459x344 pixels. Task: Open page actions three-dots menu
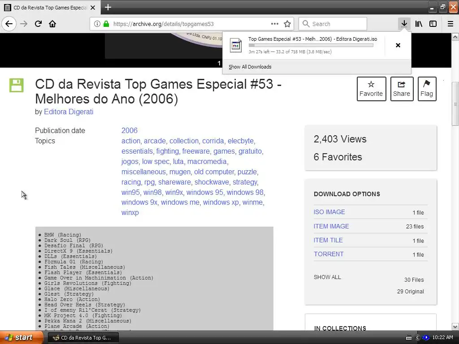point(275,24)
